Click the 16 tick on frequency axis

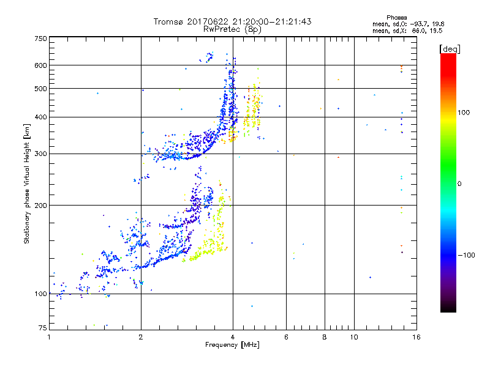[415, 337]
